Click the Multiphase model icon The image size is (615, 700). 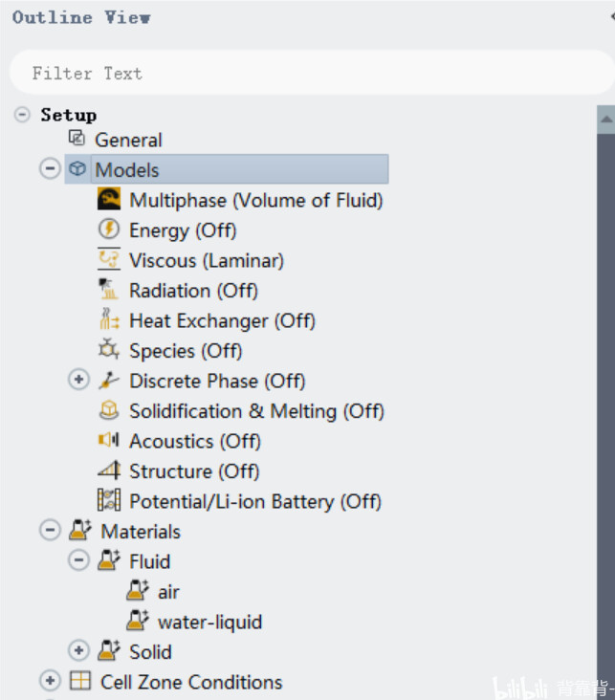(x=110, y=200)
